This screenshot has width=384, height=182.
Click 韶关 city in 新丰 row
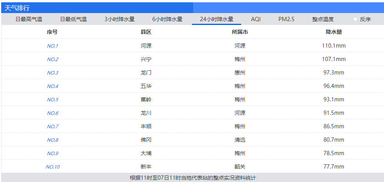coord(240,167)
